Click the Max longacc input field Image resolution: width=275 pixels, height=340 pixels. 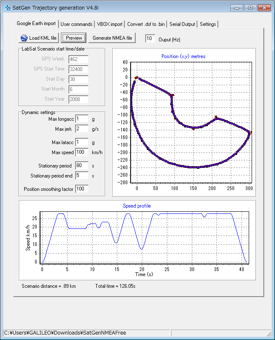click(x=82, y=119)
